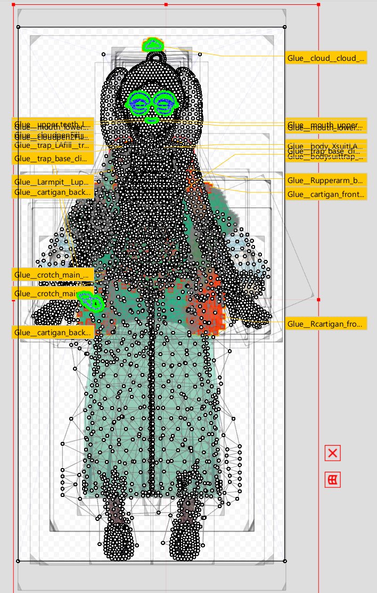Screen dimensions: 377x593
Task: Select the Glue__trap_LAfiii__tr label
Action: (x=53, y=146)
